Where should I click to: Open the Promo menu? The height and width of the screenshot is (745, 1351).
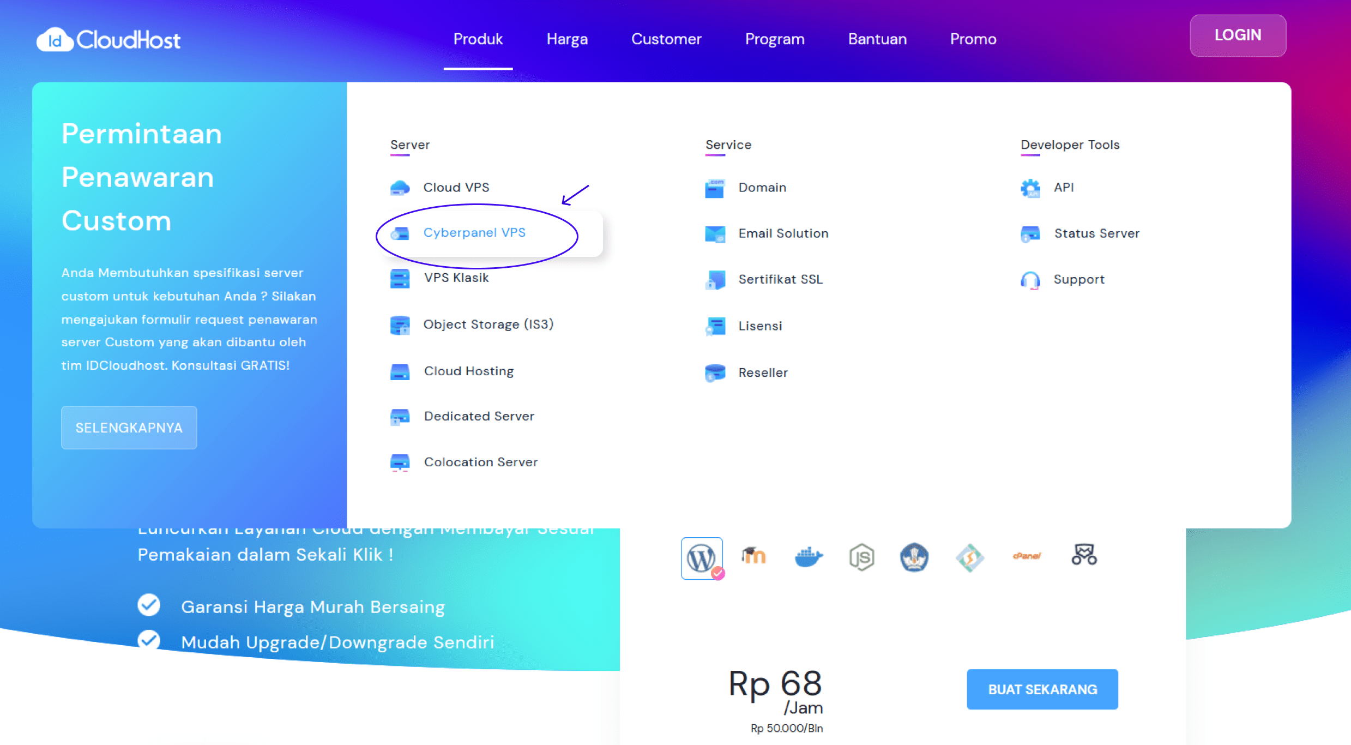(x=973, y=39)
